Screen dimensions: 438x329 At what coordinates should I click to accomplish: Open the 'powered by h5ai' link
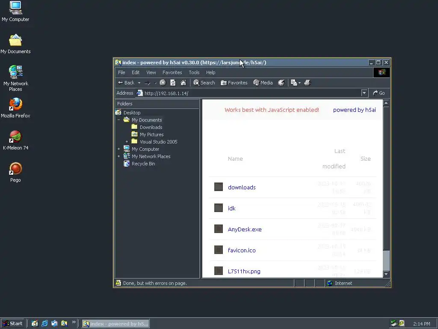355,110
